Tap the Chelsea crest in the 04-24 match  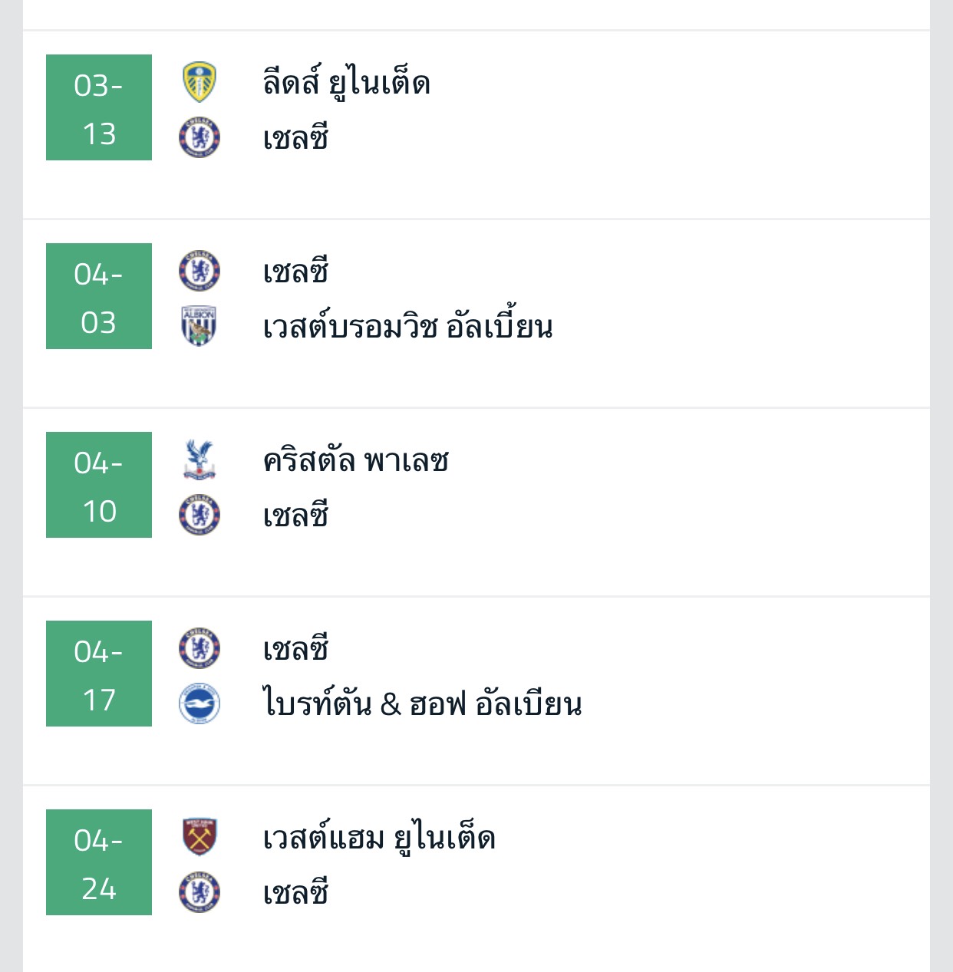(x=200, y=892)
